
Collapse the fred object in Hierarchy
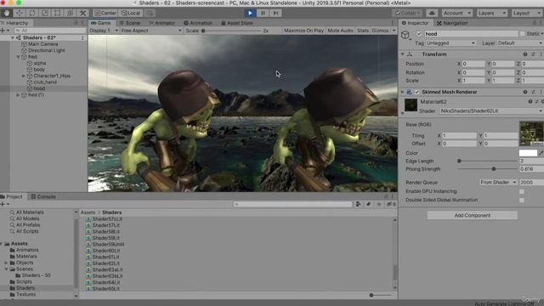click(x=19, y=57)
